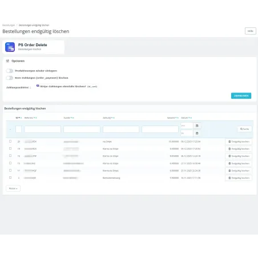
Task: Click the Hilfe button
Action: (x=251, y=31)
